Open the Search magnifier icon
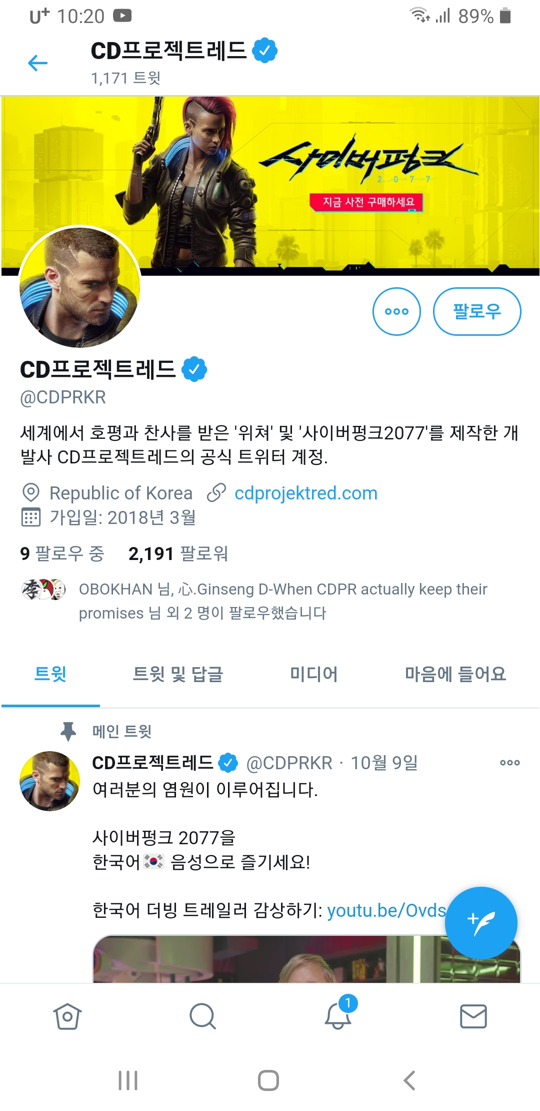Image resolution: width=540 pixels, height=1111 pixels. (202, 1016)
